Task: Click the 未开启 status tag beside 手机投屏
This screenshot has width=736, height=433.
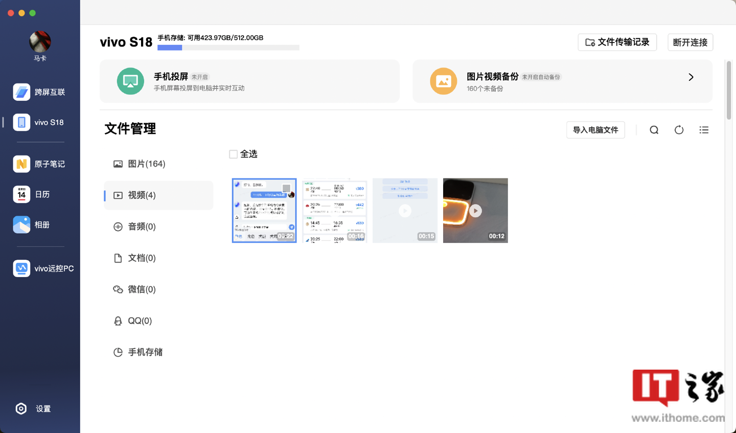Action: (x=200, y=77)
